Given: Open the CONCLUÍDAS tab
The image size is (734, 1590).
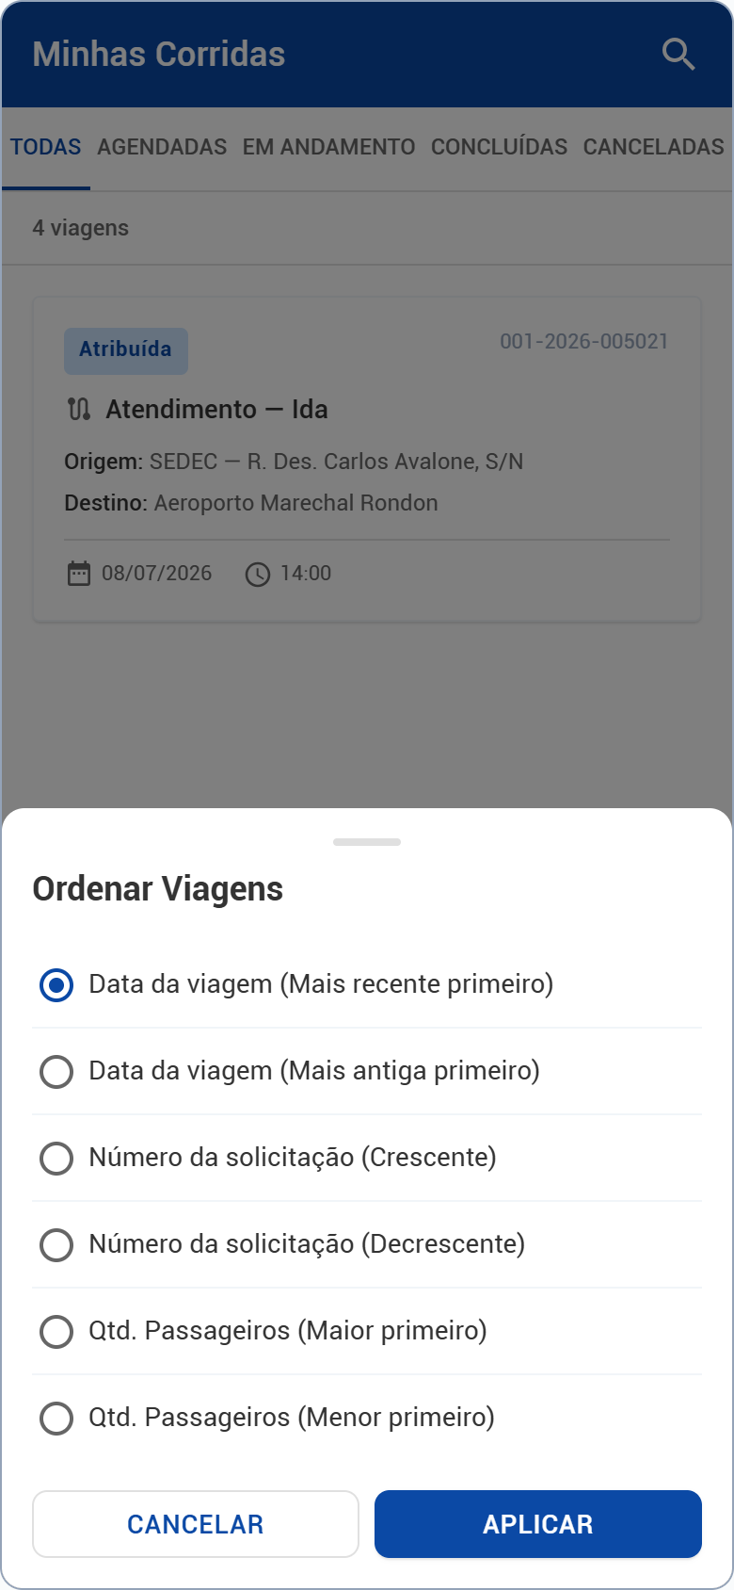Looking at the screenshot, I should pyautogui.click(x=499, y=148).
